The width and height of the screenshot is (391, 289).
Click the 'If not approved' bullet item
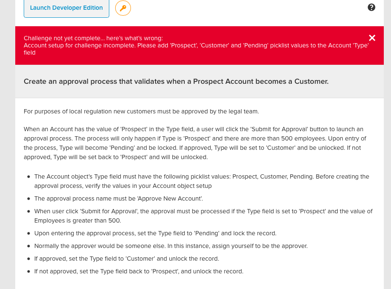(139, 271)
